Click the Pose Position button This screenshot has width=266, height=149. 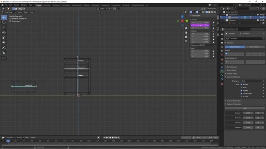(x=235, y=47)
